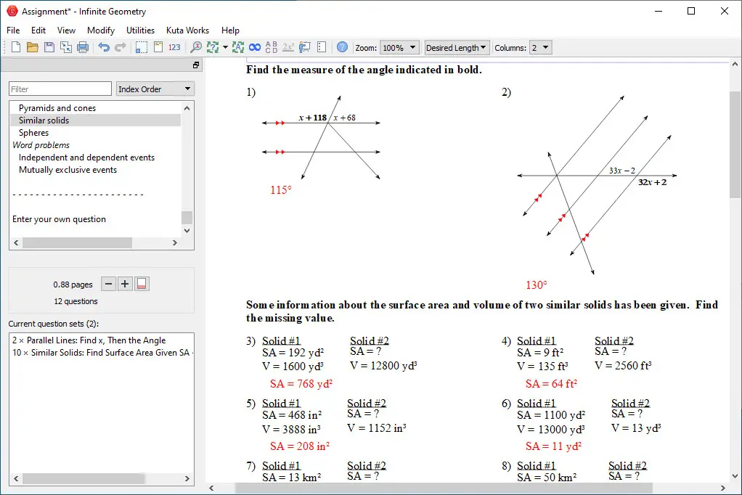Viewport: 742px width, 495px height.
Task: Select the Parallel Lines question set
Action: pyautogui.click(x=89, y=340)
